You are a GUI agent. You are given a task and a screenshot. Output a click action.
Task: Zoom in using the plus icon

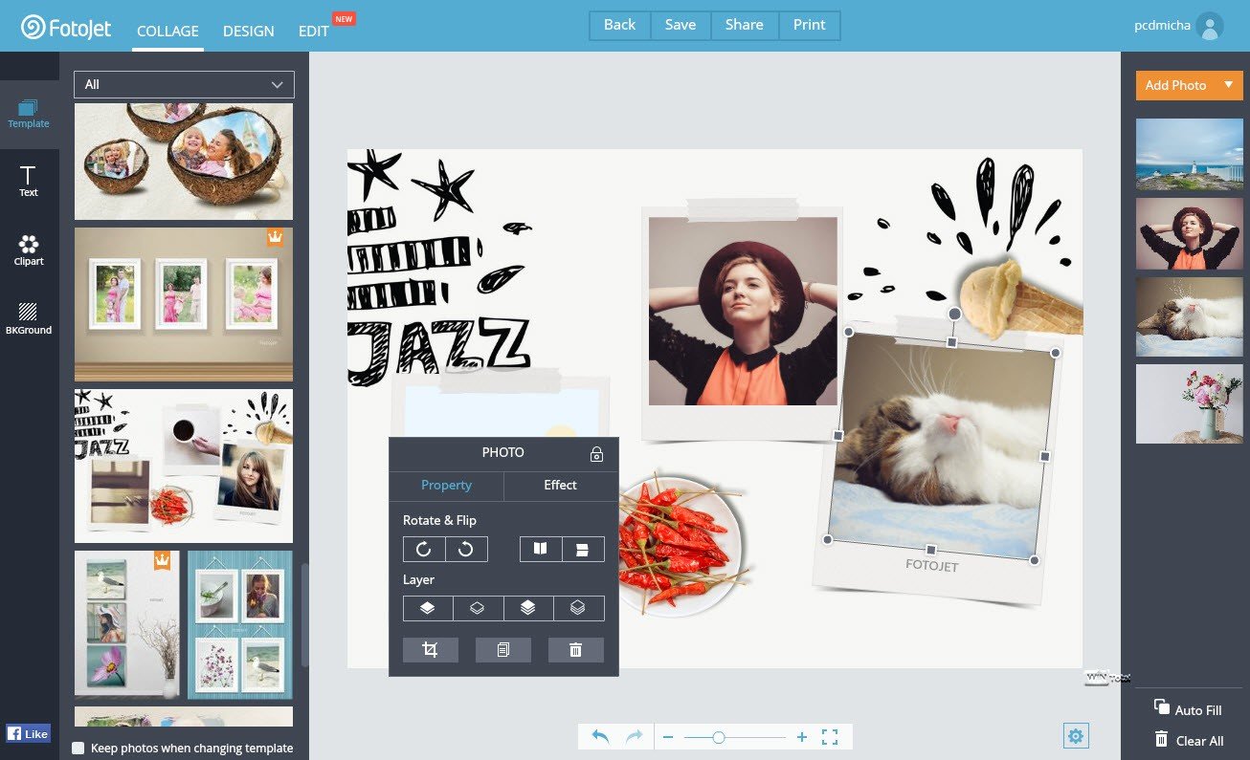pos(802,737)
